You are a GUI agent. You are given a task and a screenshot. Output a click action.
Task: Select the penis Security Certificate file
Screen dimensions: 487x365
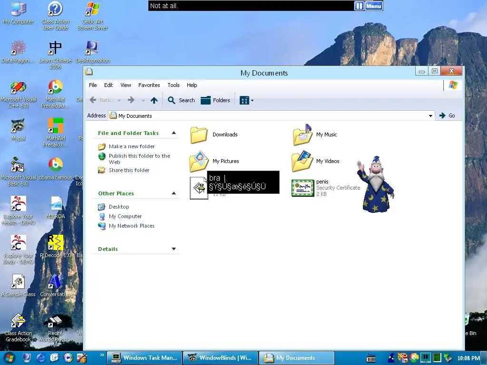pos(326,188)
